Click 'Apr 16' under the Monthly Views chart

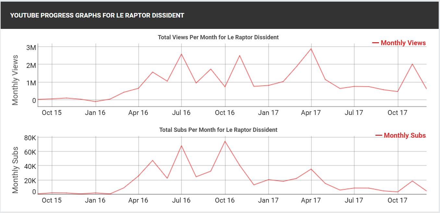138,113
